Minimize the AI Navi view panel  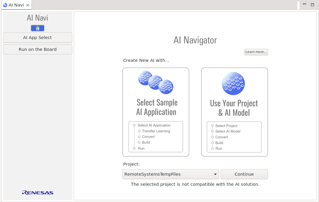click(304, 5)
